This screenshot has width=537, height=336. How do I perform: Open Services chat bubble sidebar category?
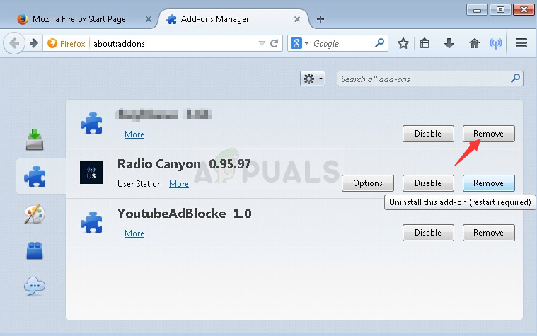(35, 286)
